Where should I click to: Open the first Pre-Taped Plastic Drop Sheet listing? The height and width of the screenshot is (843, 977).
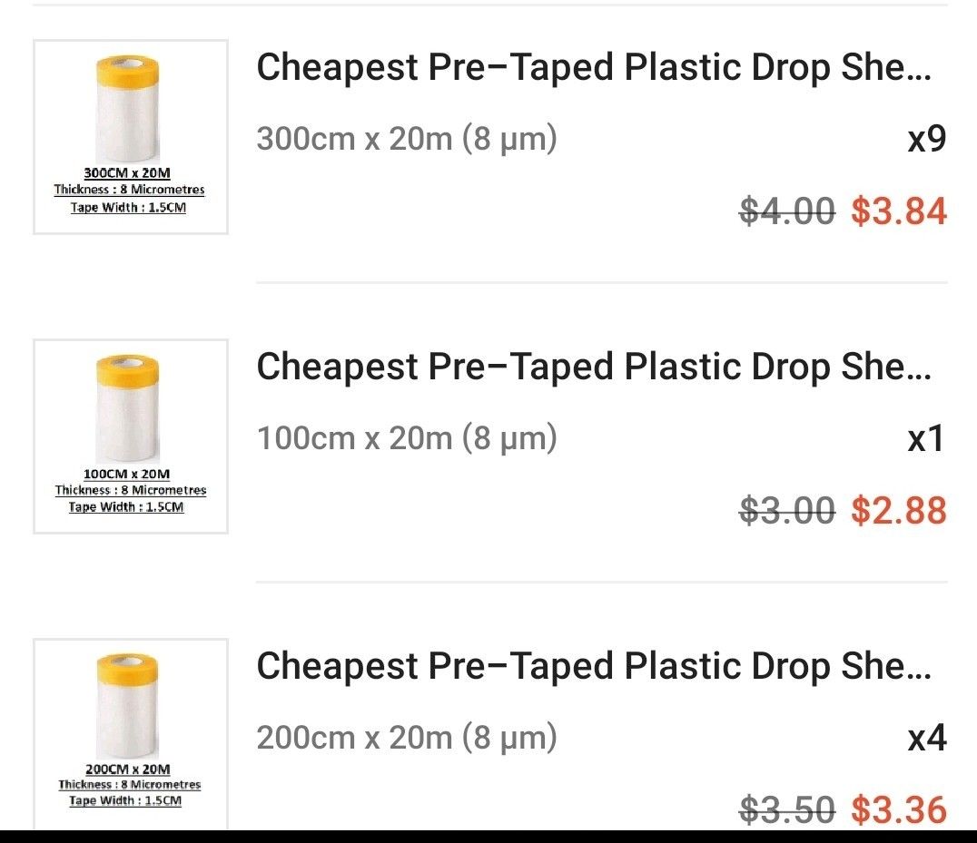coord(595,66)
